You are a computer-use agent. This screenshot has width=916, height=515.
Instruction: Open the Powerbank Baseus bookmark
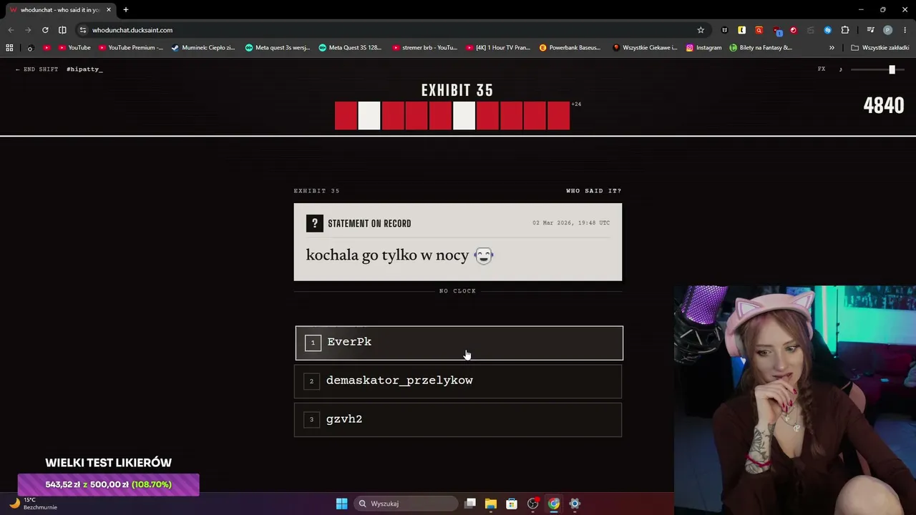coord(570,48)
